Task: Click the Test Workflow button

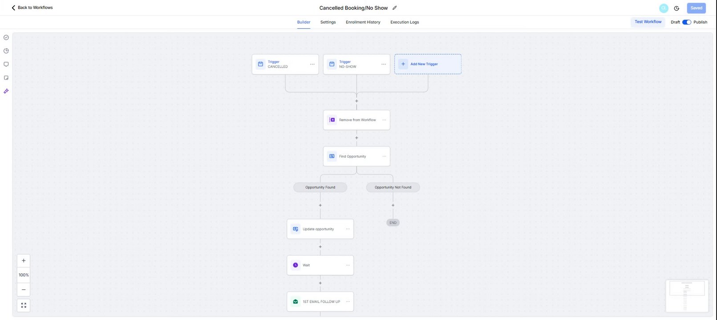Action: tap(648, 22)
